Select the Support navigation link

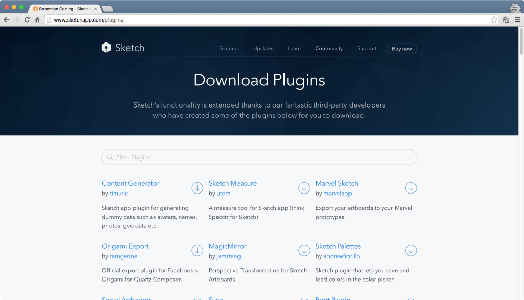(x=366, y=49)
